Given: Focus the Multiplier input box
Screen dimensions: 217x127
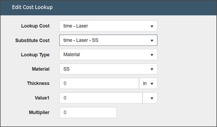Looking at the screenshot, I should click(x=88, y=112).
